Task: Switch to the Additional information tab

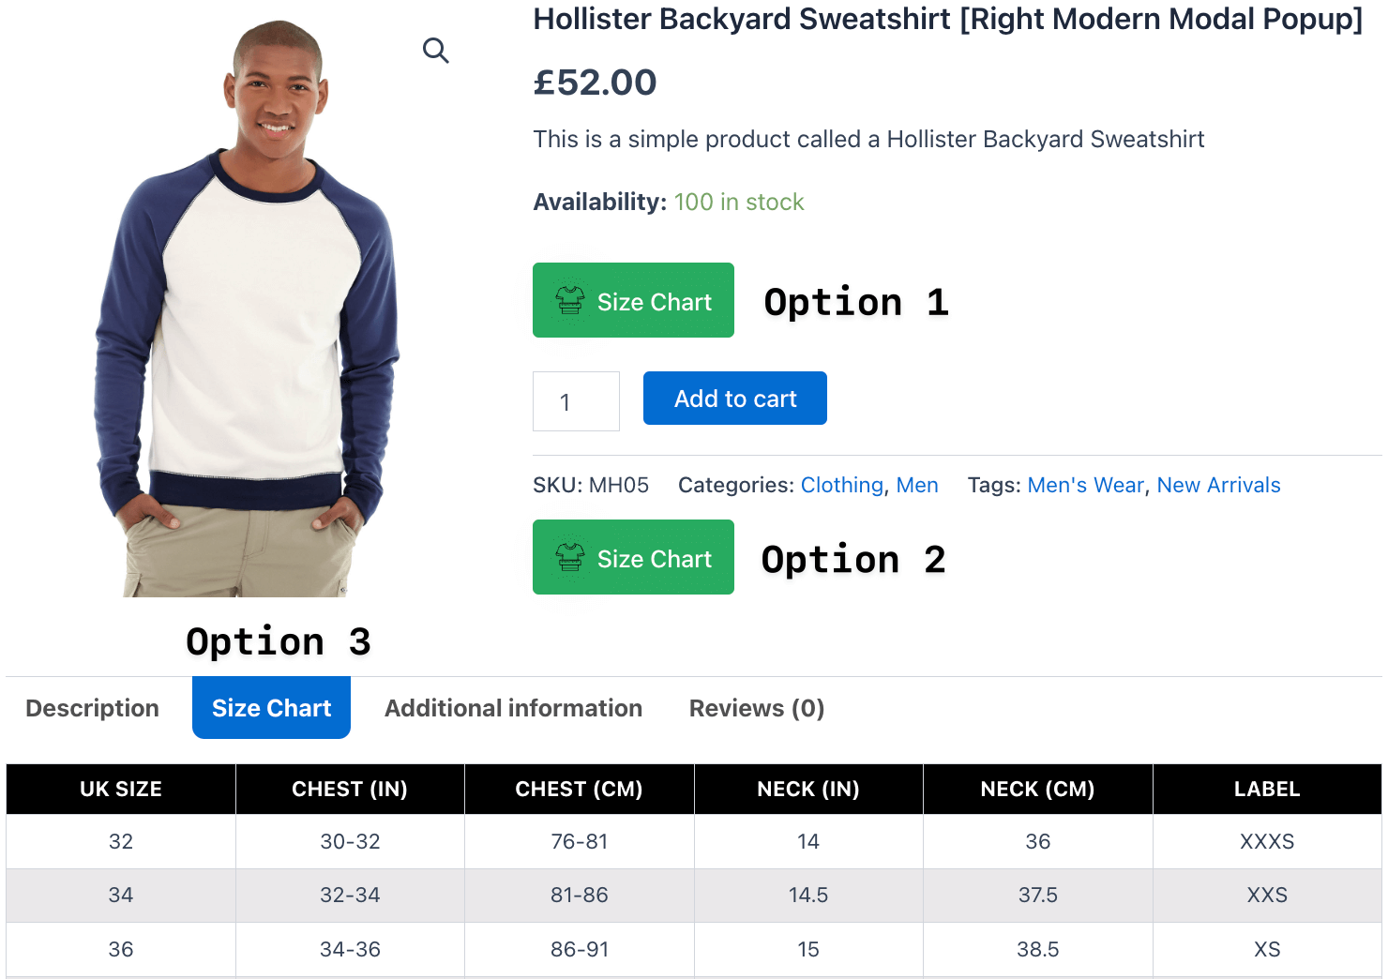Action: pyautogui.click(x=514, y=708)
